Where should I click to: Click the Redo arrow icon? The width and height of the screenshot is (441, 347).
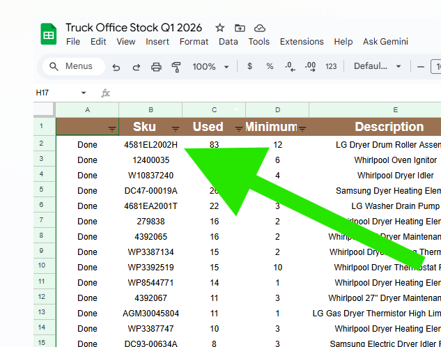tap(137, 67)
